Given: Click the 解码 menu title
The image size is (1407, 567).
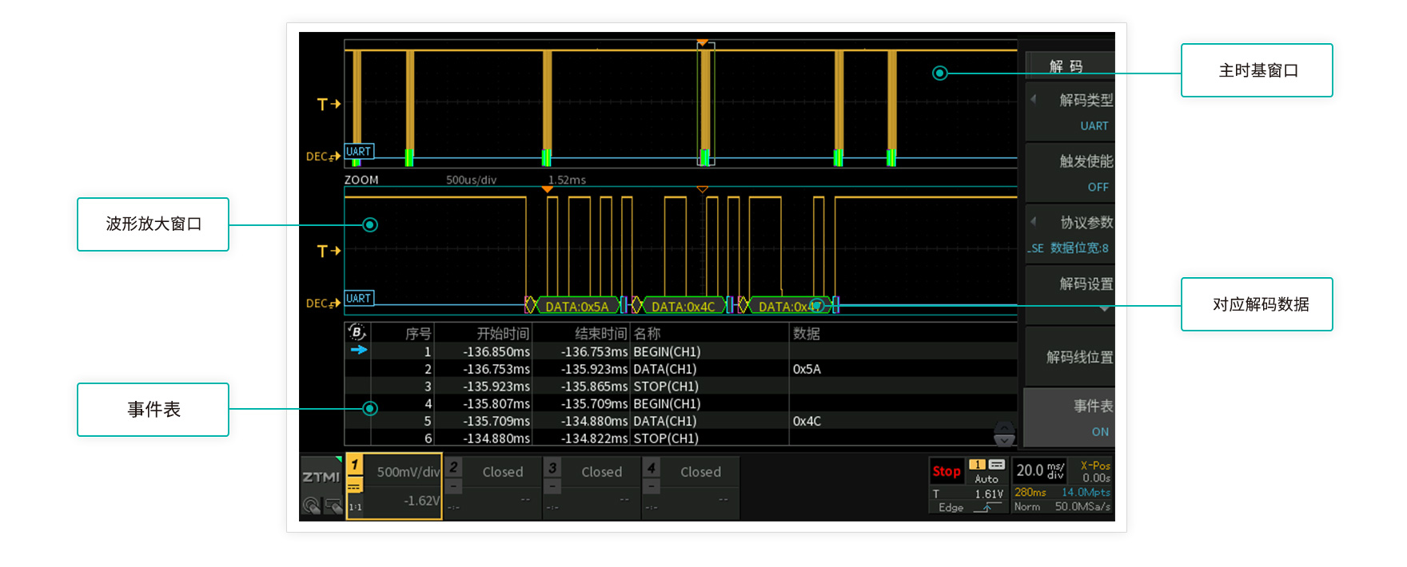Looking at the screenshot, I should [1066, 66].
